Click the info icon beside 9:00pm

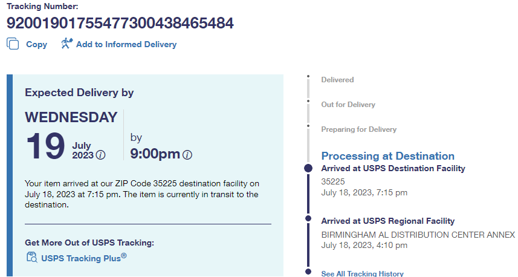pyautogui.click(x=187, y=155)
